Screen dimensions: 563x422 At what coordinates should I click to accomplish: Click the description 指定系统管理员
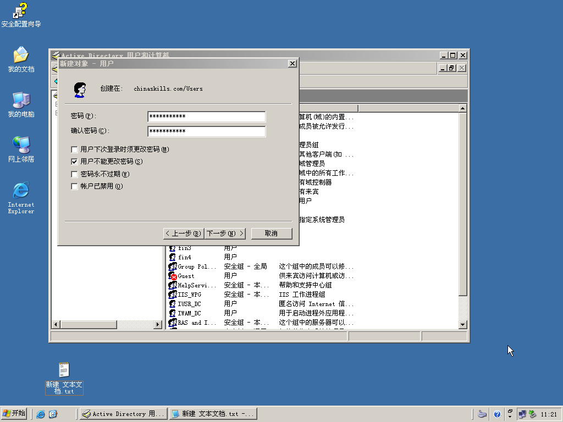tap(322, 220)
